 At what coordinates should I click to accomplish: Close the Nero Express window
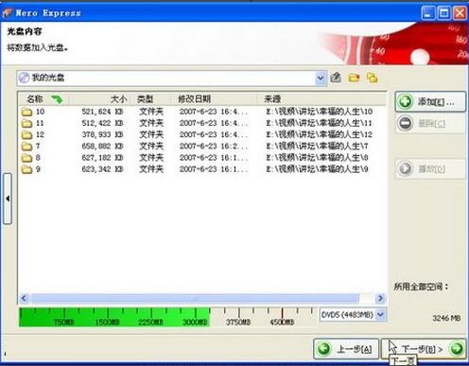(x=460, y=13)
